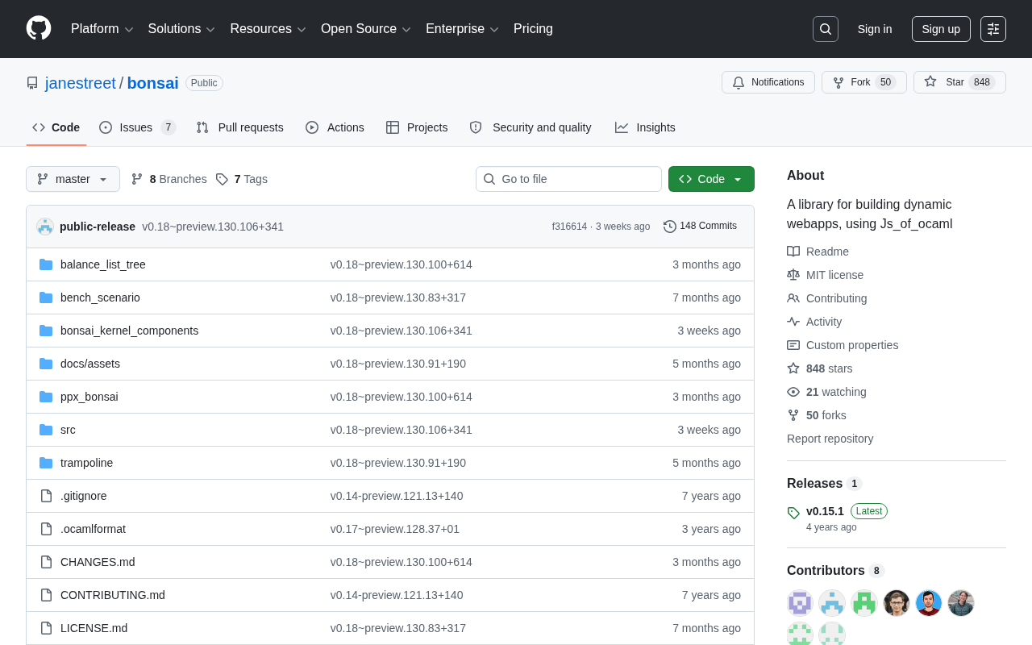This screenshot has height=645, width=1032.
Task: Open the Security and quality tab
Action: 531,127
